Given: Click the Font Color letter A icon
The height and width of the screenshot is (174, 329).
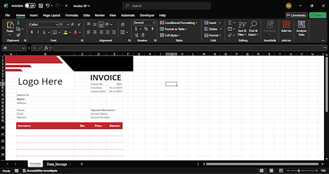Looking at the screenshot, I should point(75,32).
